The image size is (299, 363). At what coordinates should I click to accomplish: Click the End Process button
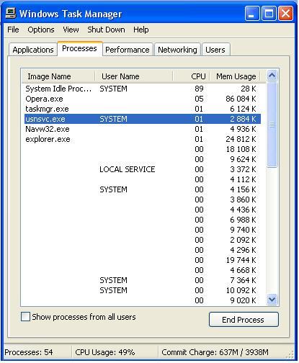[244, 320]
